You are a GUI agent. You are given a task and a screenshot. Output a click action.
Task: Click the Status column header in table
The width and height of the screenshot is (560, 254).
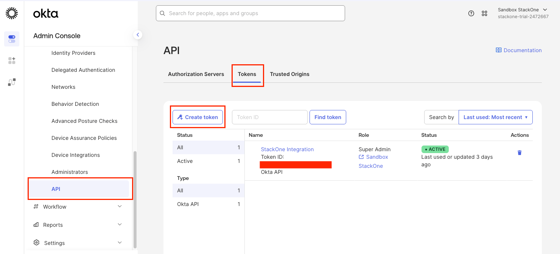(x=429, y=135)
